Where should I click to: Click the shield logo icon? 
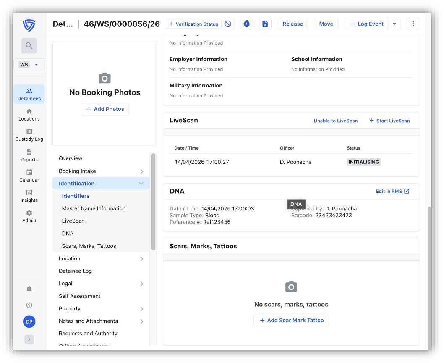(x=29, y=26)
